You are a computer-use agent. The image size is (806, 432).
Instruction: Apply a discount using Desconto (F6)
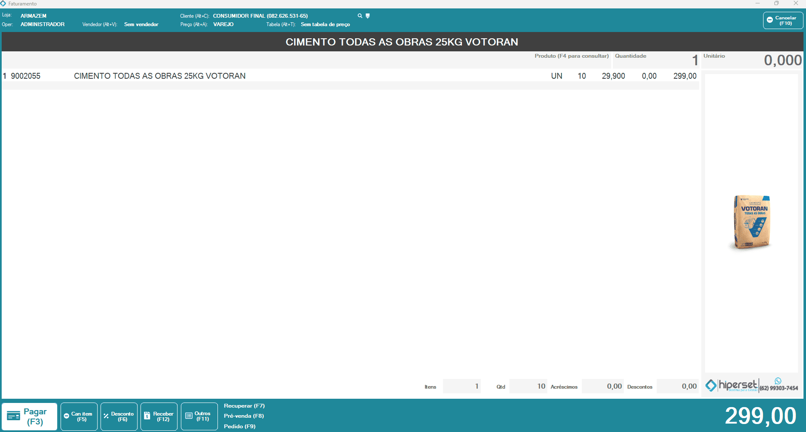119,416
